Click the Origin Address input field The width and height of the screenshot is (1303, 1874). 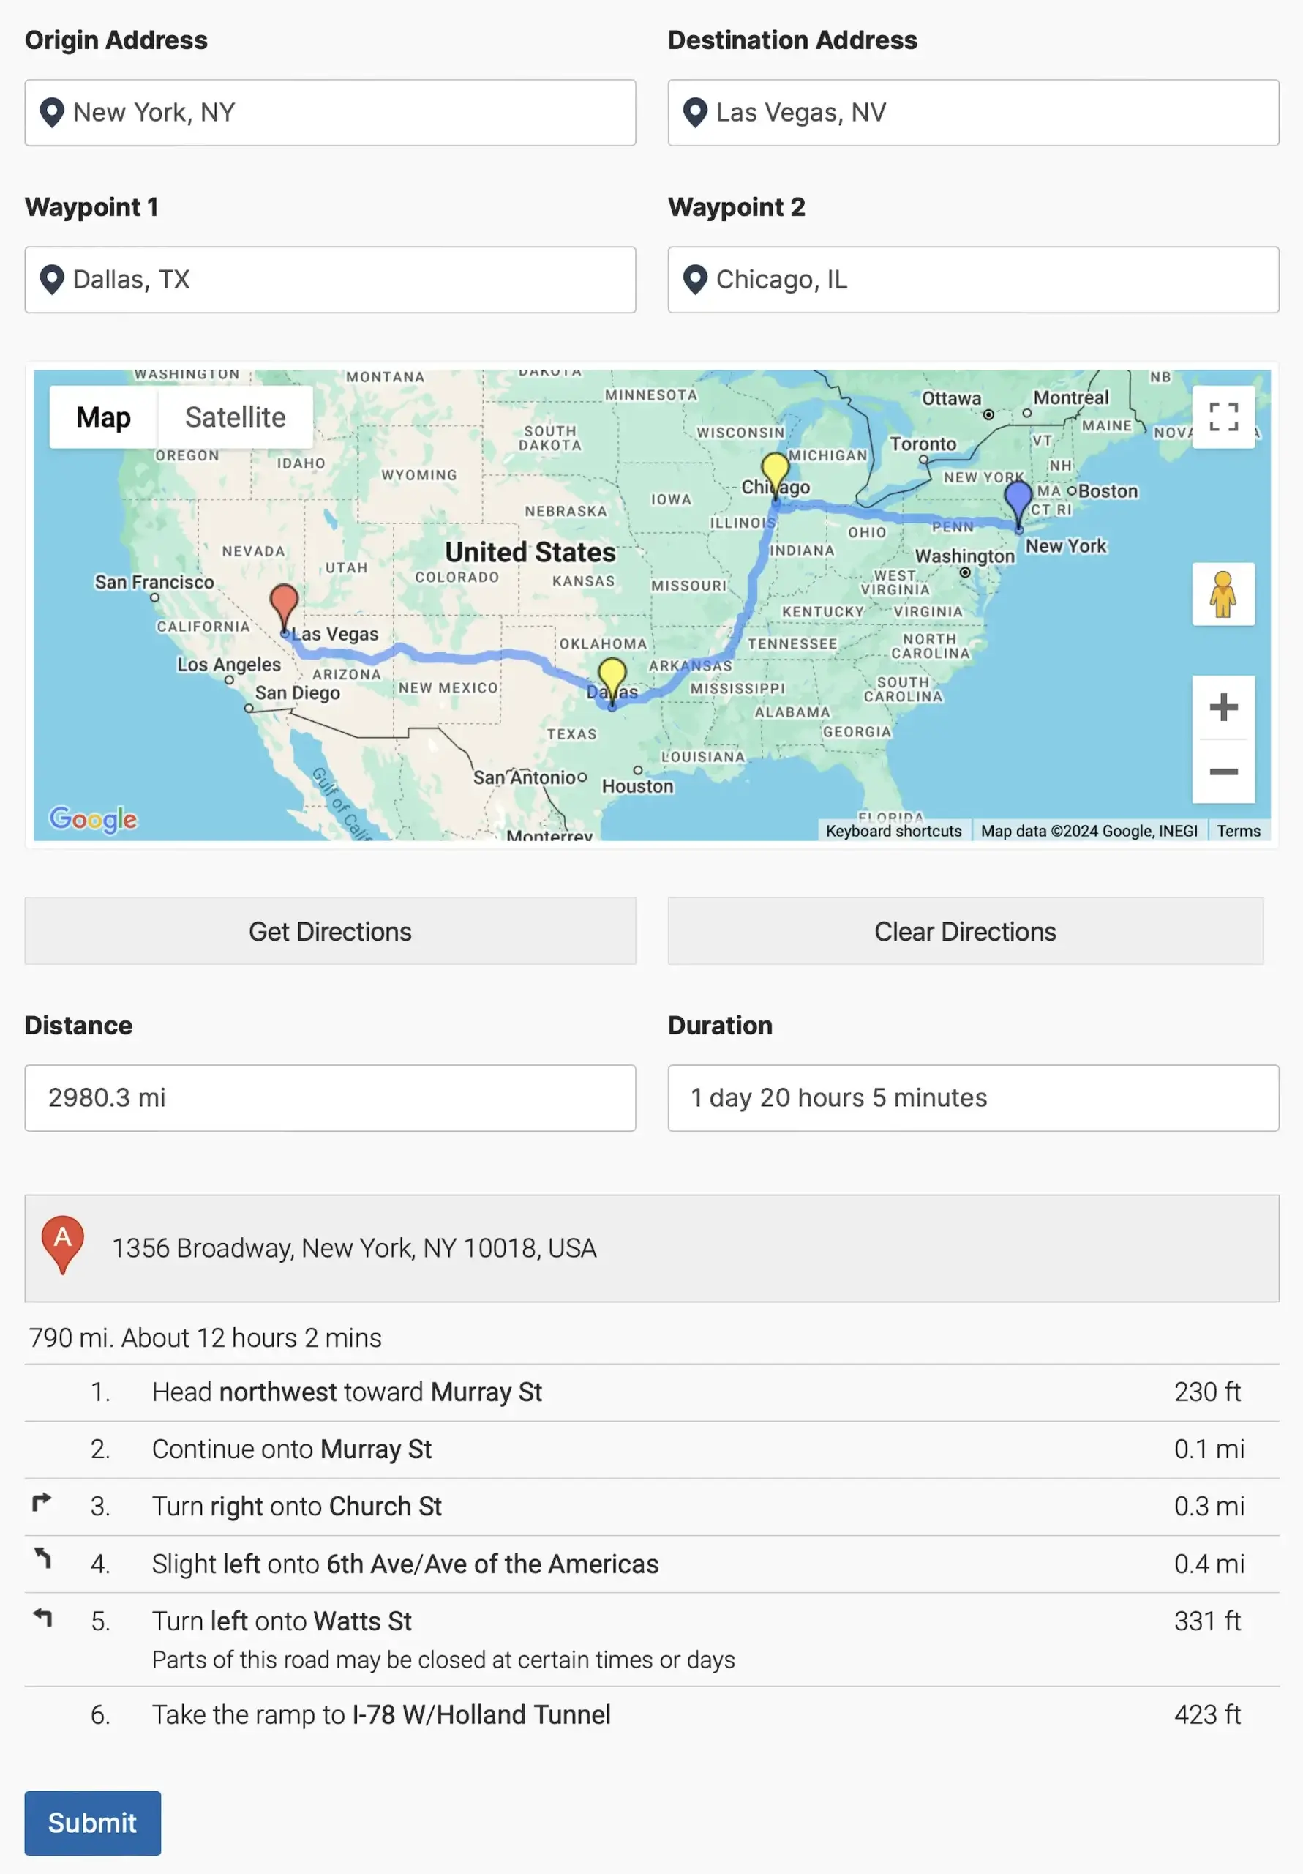[330, 113]
